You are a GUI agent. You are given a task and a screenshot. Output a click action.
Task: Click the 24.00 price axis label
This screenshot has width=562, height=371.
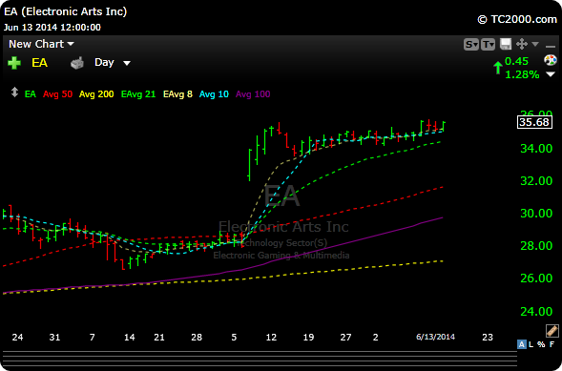tap(536, 311)
